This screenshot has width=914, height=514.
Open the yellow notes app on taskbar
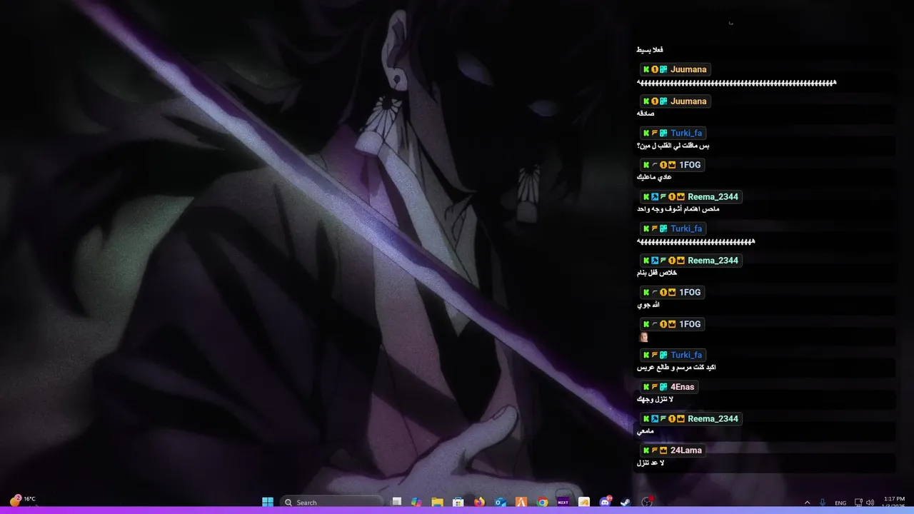[x=584, y=502]
